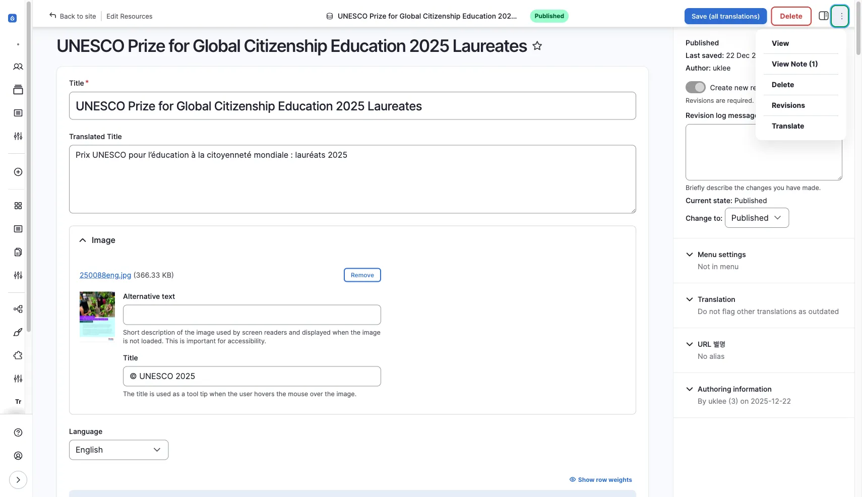Expand the sidebar with arrow button
862x497 pixels.
[x=18, y=480]
